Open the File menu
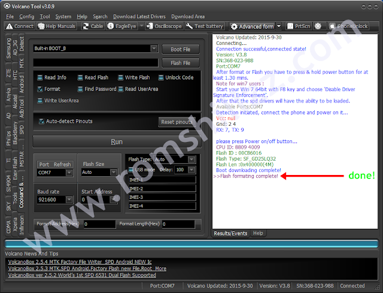Image resolution: width=383 pixels, height=293 pixels. click(10, 16)
